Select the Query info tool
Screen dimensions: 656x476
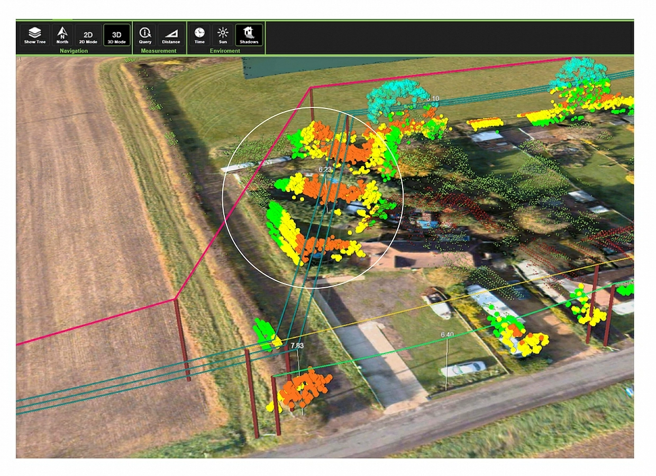[145, 35]
